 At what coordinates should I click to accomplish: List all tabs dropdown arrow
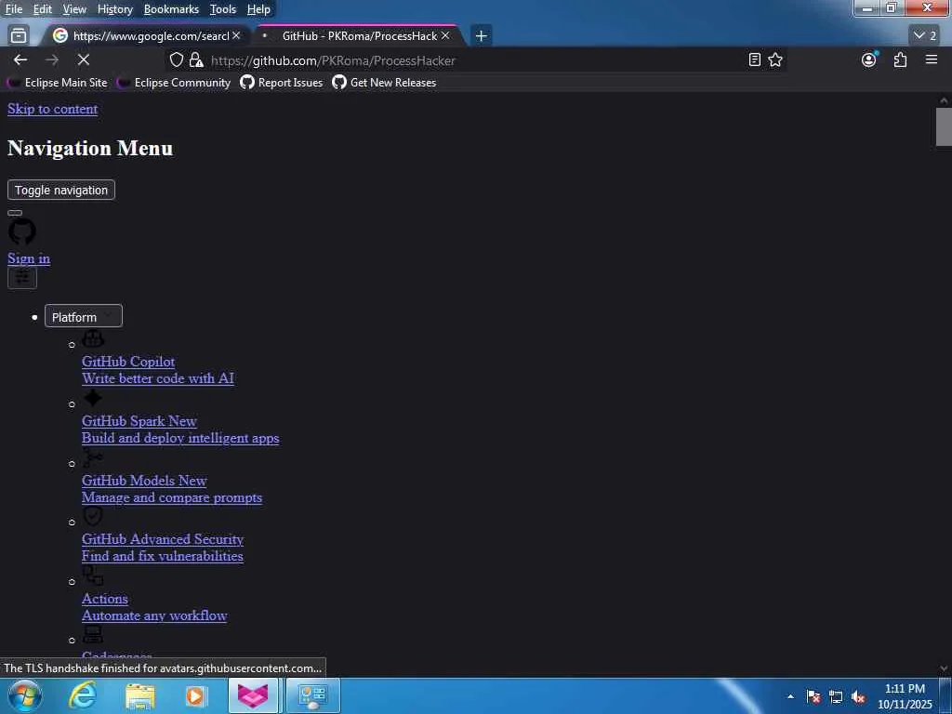(x=925, y=36)
